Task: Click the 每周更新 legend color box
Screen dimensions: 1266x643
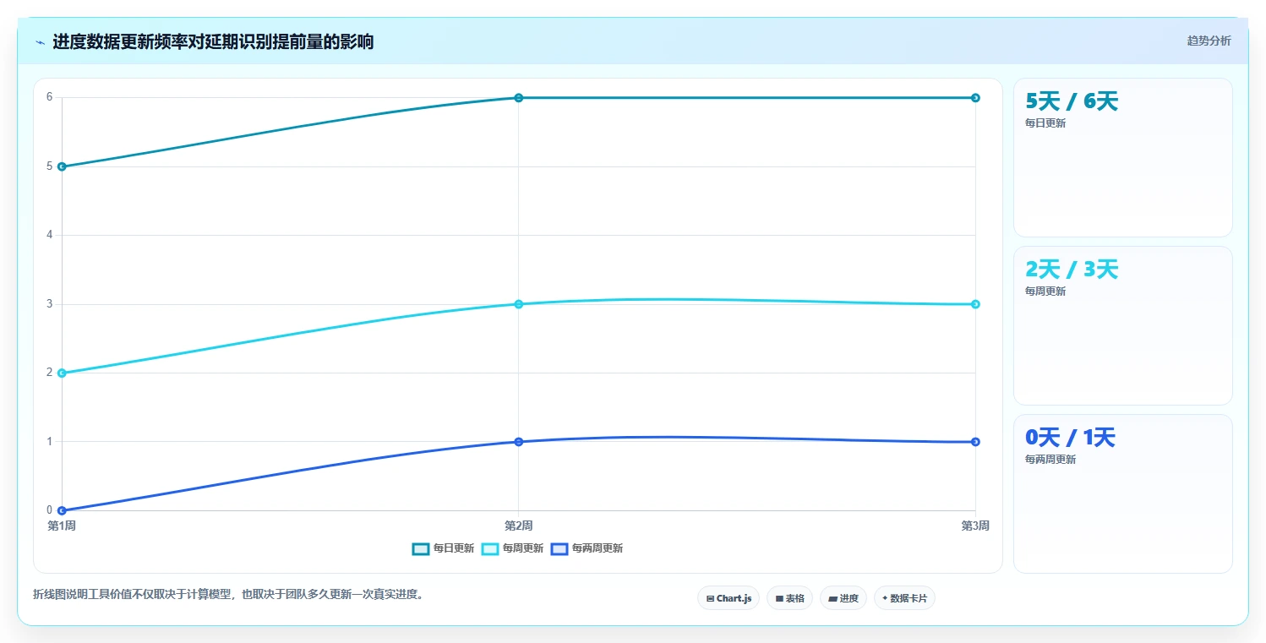Action: click(490, 548)
